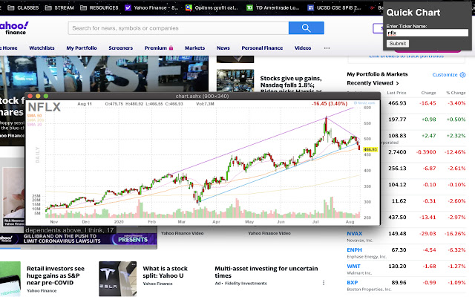Focus the news and symbols search field
Viewport: 475px width, 297px height.
tap(178, 28)
